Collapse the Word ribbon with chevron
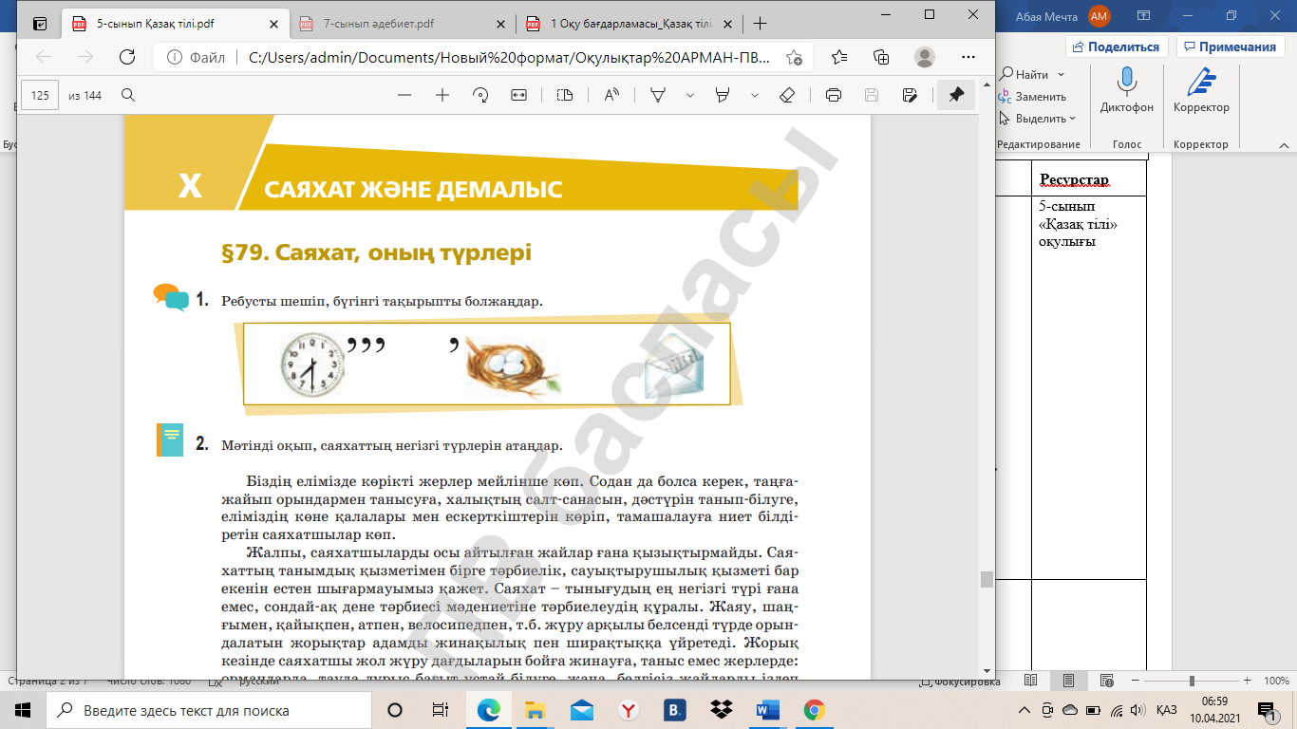Screen dimensions: 1297x729 (1284, 144)
